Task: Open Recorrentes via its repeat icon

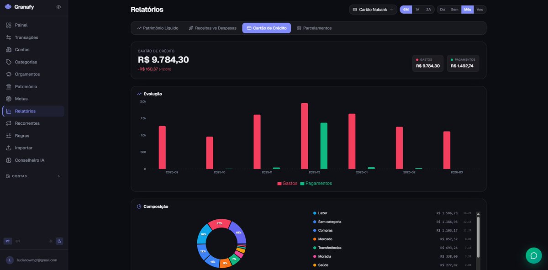Action: pyautogui.click(x=9, y=123)
